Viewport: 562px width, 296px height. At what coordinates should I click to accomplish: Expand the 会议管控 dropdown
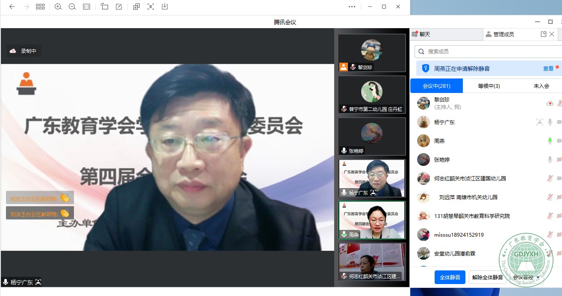coord(527,277)
